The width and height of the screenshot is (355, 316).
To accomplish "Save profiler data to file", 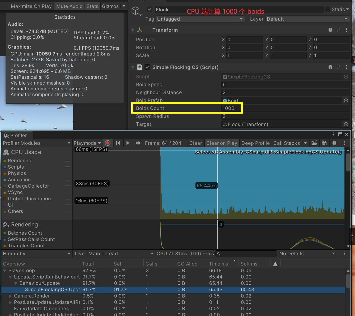I will [324, 143].
